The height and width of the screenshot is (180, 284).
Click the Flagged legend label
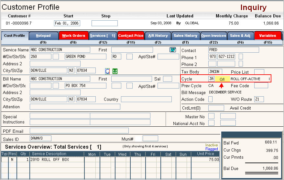click(212, 149)
